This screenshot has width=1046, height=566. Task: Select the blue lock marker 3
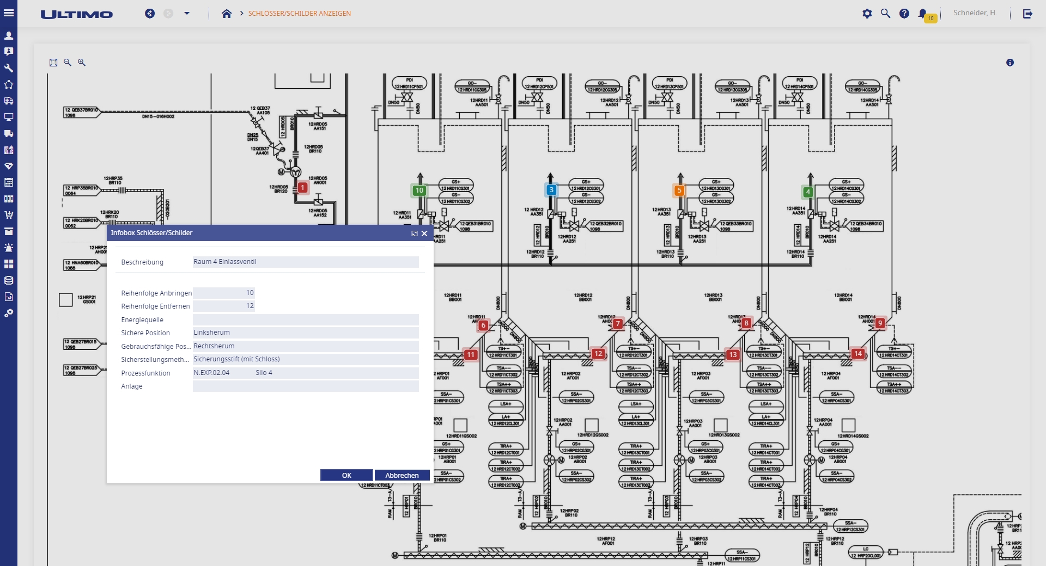tap(551, 190)
